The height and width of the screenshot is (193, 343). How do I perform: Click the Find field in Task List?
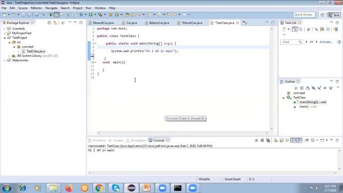point(291,42)
